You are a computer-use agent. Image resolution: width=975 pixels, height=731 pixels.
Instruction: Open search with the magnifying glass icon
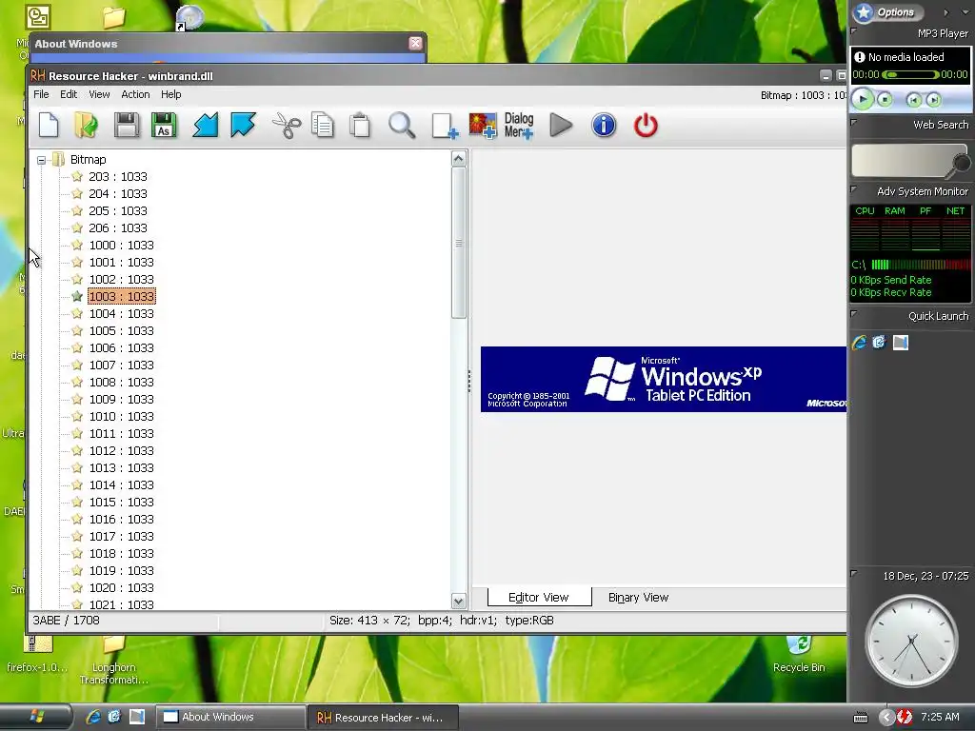(x=402, y=125)
